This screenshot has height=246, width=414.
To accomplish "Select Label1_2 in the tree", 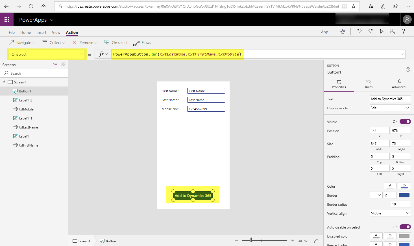I will click(x=25, y=100).
